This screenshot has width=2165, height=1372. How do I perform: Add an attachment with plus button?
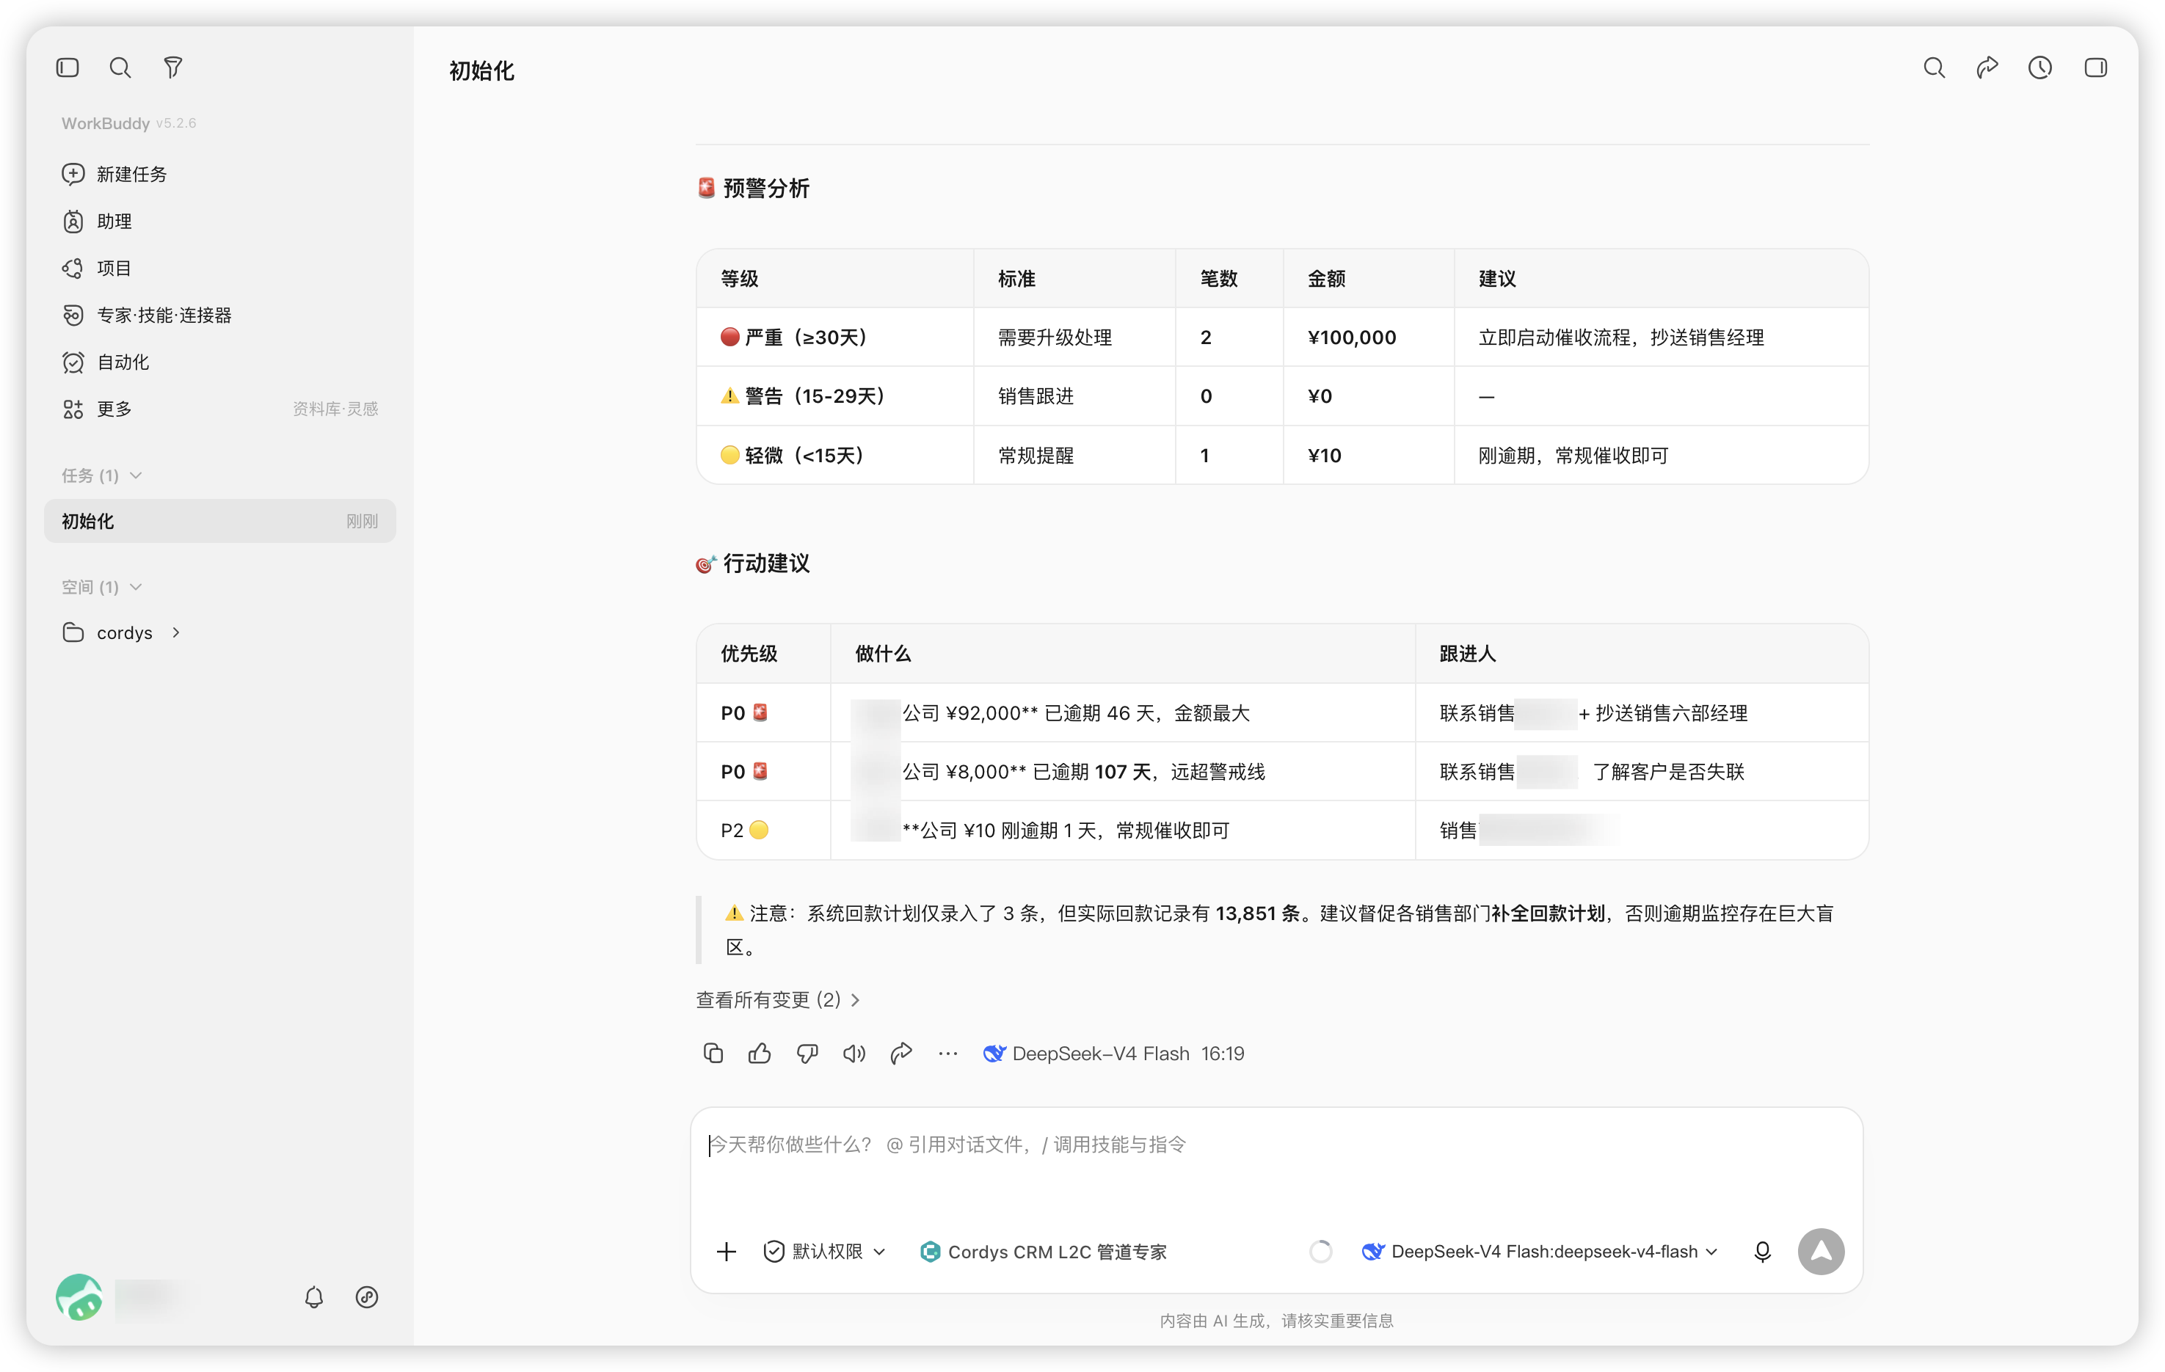coord(727,1251)
